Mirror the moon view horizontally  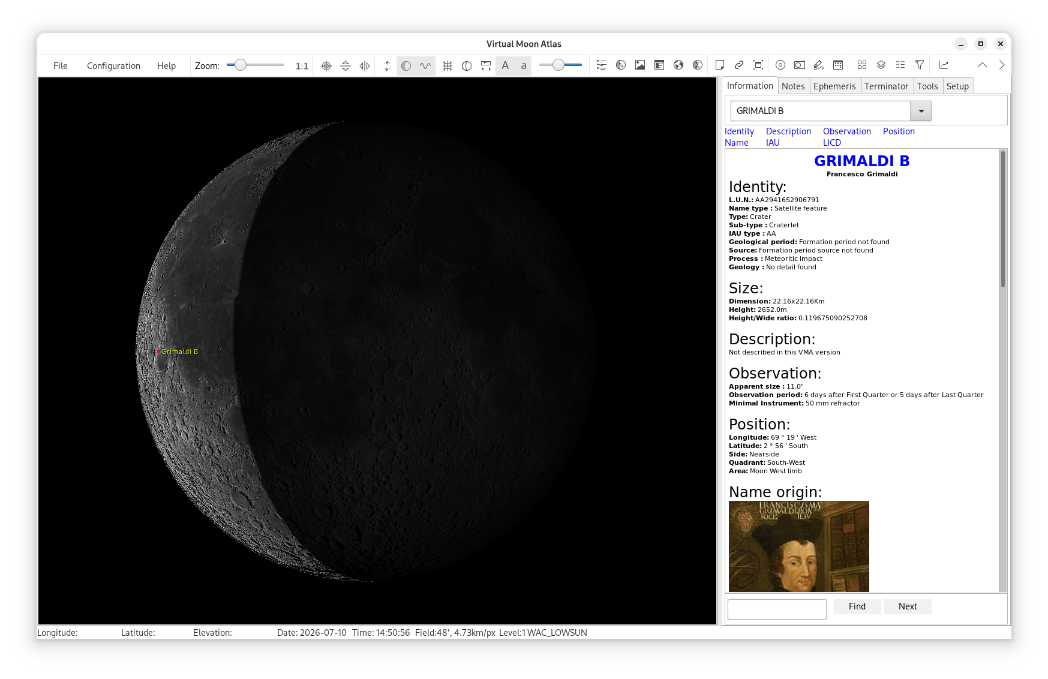(x=365, y=66)
